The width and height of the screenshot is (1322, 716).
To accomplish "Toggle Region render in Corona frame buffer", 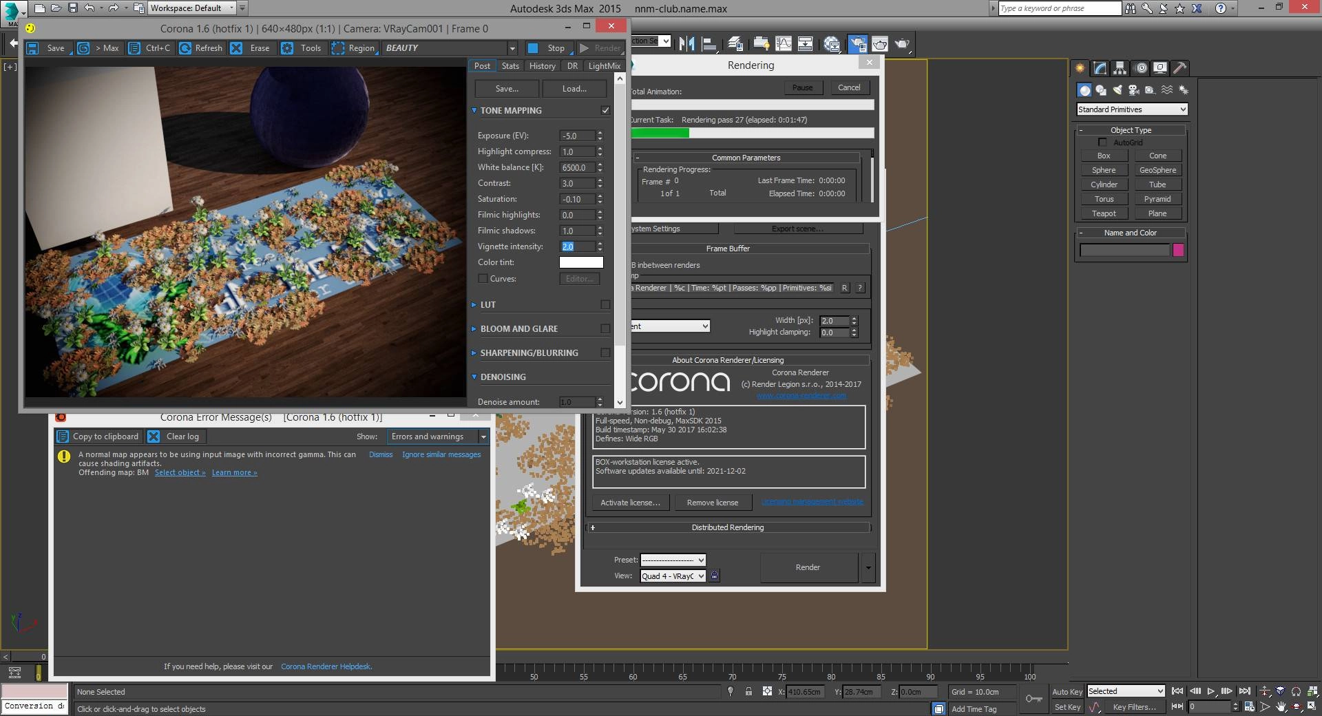I will 354,48.
